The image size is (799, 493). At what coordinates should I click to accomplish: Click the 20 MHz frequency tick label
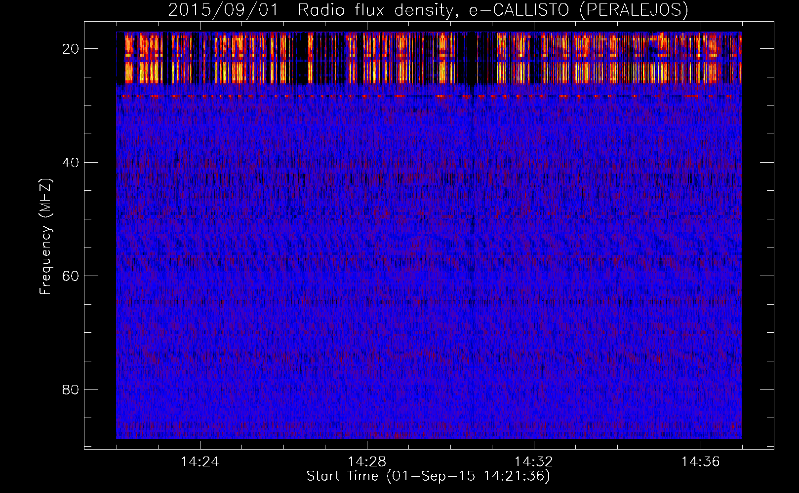71,49
